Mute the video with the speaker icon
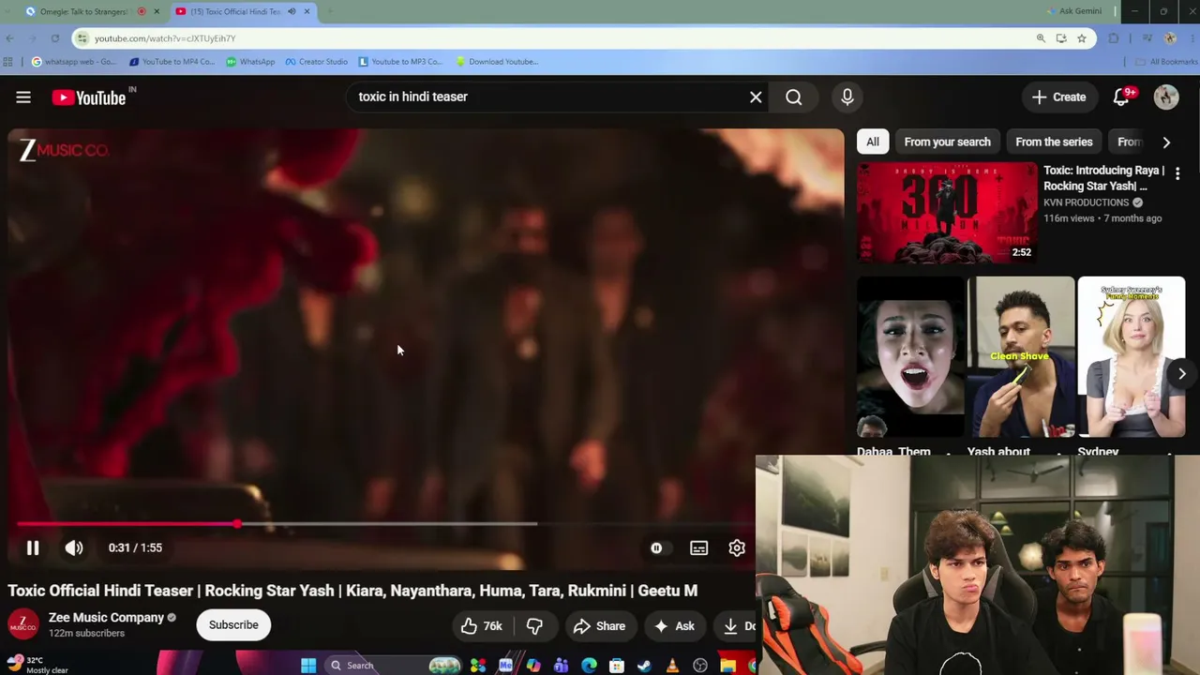The height and width of the screenshot is (675, 1200). 74,548
